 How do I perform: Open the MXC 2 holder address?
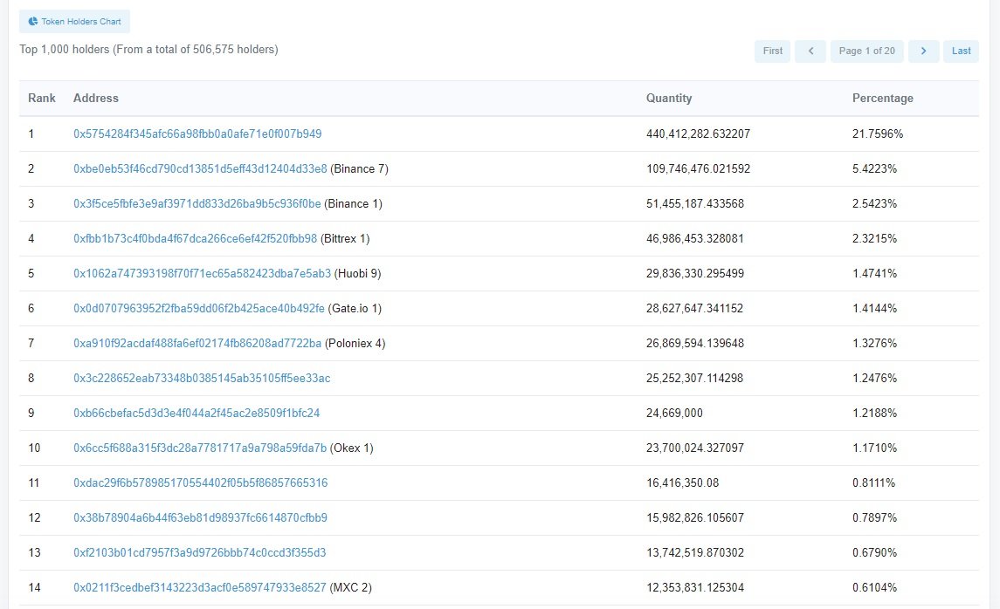(x=199, y=587)
